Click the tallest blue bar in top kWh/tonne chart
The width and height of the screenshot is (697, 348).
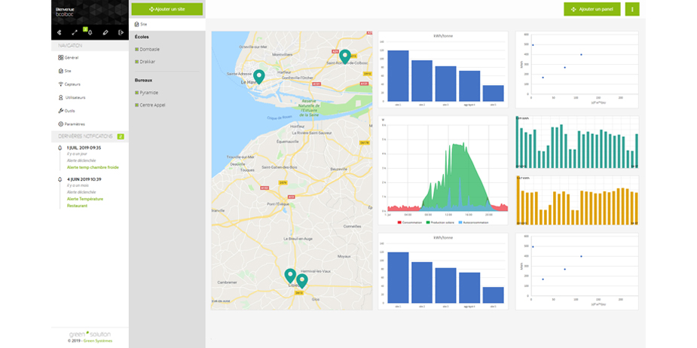click(398, 76)
